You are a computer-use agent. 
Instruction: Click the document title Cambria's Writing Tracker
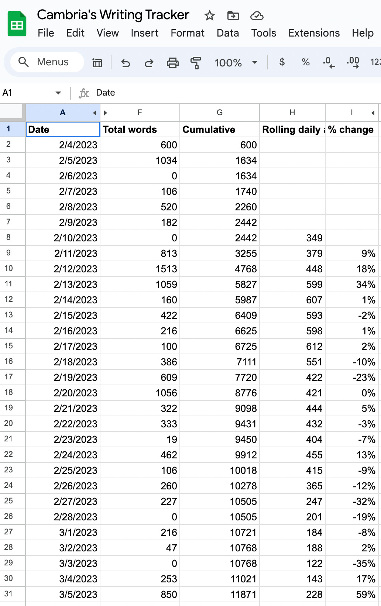point(113,15)
